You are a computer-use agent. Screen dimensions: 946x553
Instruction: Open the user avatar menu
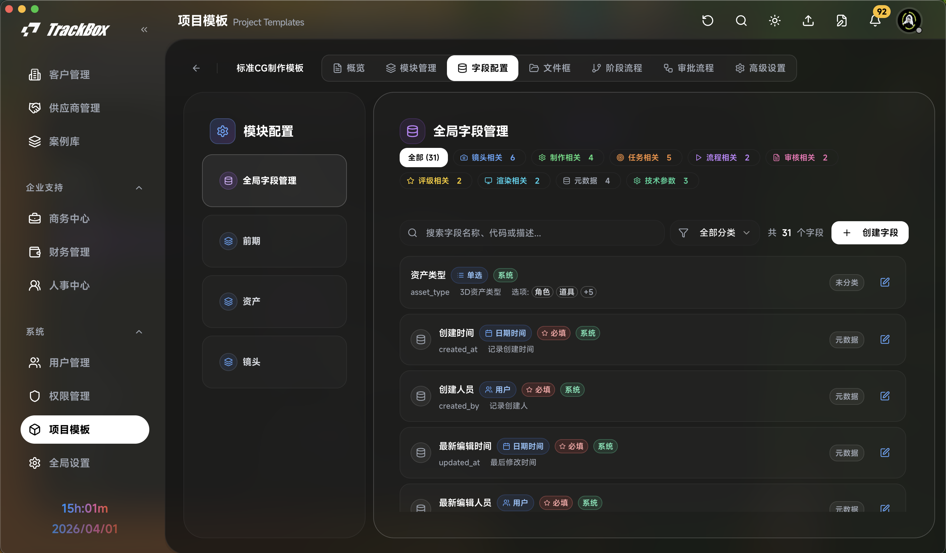pyautogui.click(x=909, y=21)
